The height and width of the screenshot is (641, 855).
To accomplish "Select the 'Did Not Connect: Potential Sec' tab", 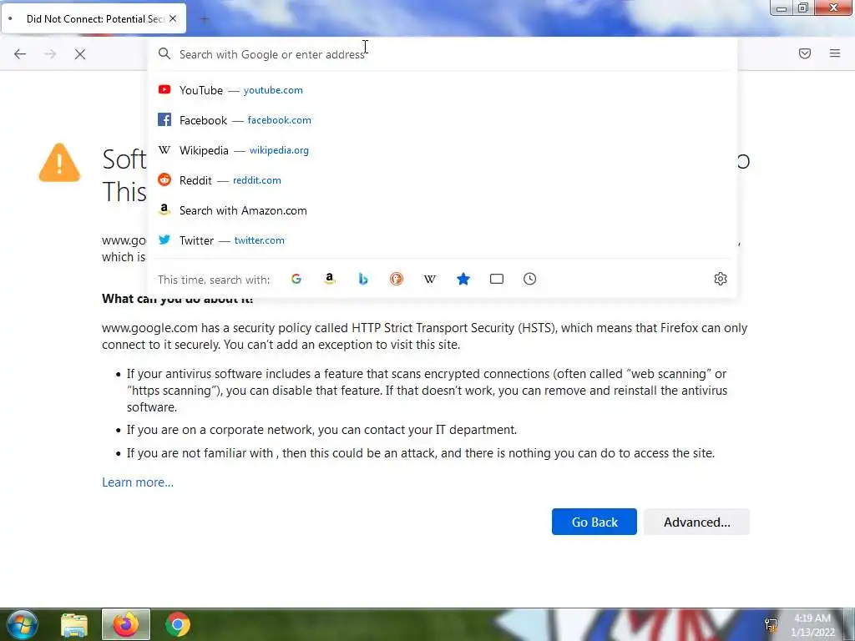I will (94, 18).
